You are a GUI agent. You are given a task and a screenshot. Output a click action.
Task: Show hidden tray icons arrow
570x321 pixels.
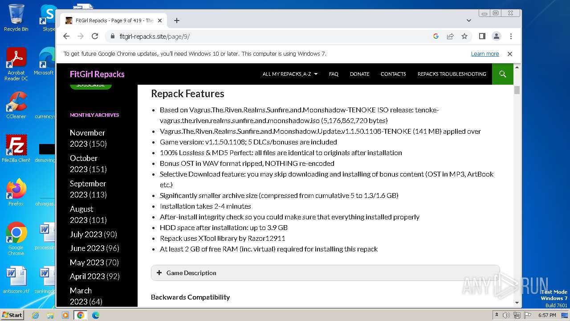pyautogui.click(x=497, y=315)
